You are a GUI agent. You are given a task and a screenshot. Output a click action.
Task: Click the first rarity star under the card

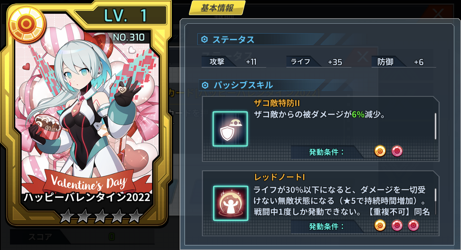66,216
